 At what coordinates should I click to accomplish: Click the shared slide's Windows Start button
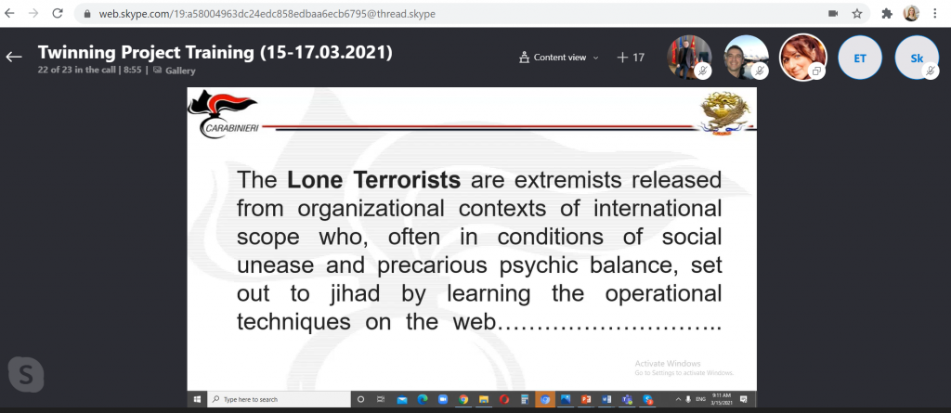tap(197, 399)
